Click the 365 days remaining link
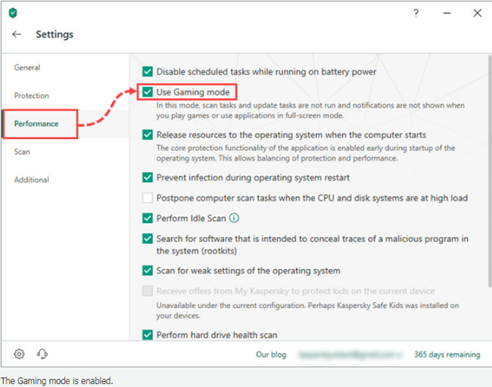The image size is (492, 387). tap(447, 354)
